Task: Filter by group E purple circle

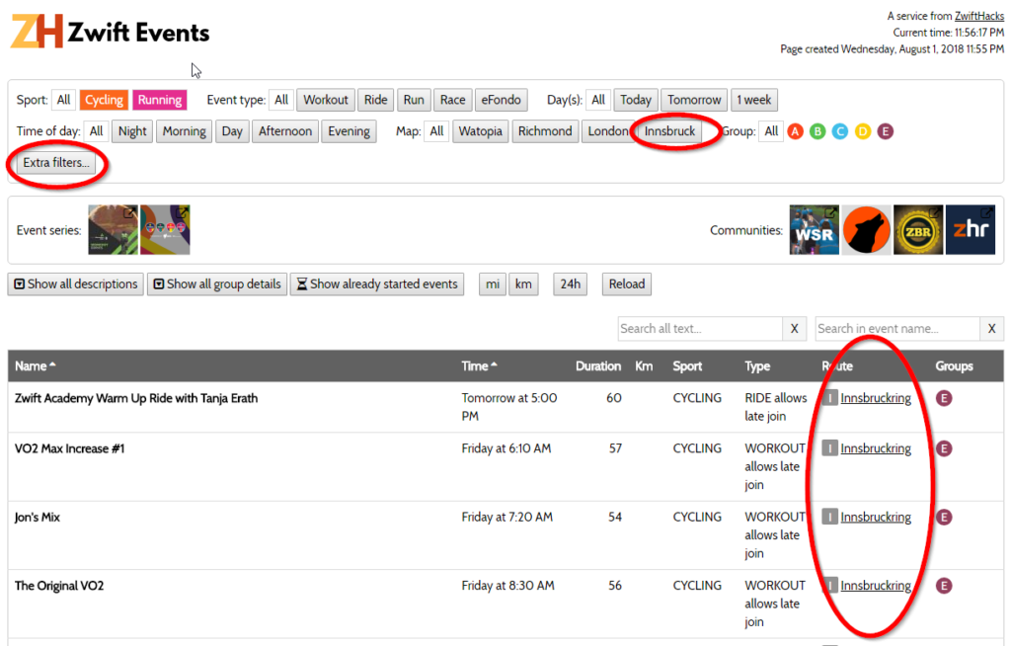Action: pyautogui.click(x=886, y=131)
